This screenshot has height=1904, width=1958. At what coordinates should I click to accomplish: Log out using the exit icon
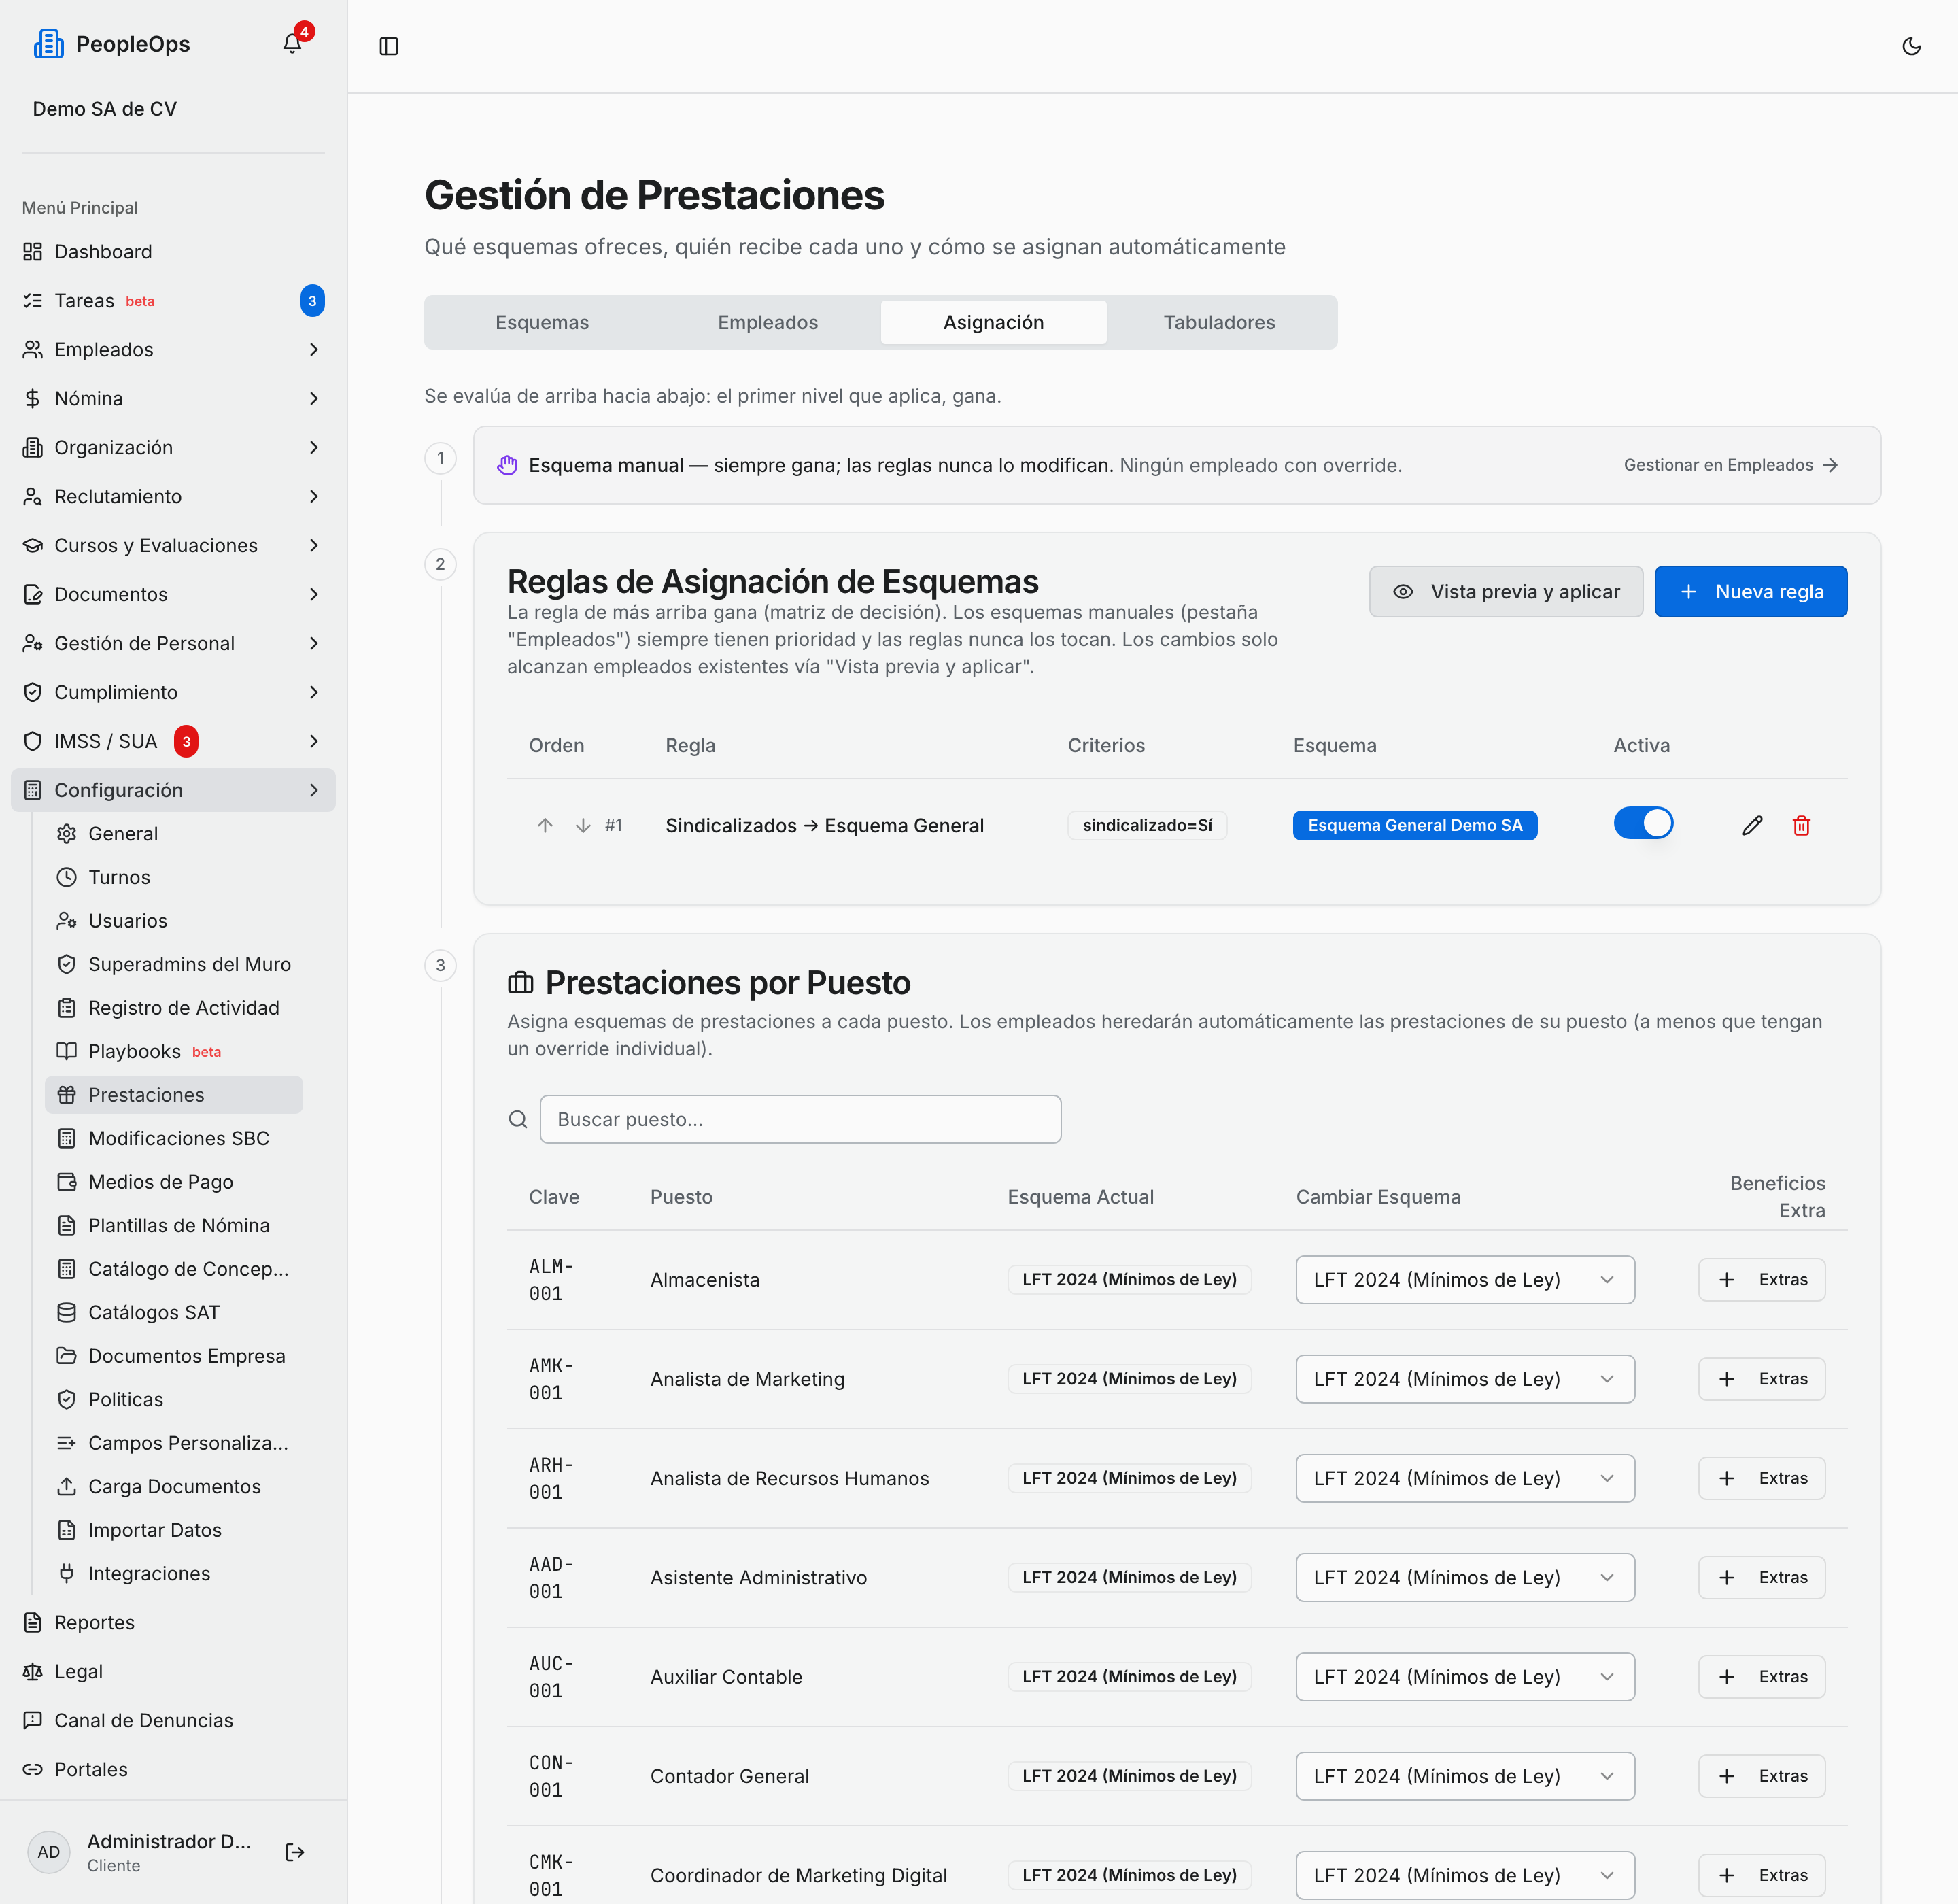[x=295, y=1852]
